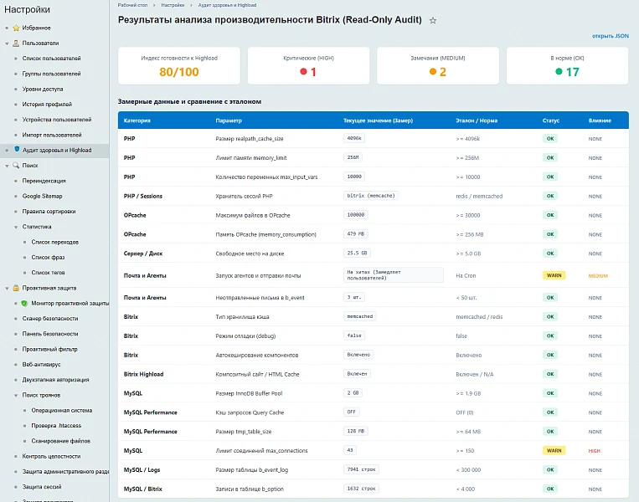Click the shield icon of Аудит здоровья
Viewport: 639px width, 502px height.
tap(17, 150)
